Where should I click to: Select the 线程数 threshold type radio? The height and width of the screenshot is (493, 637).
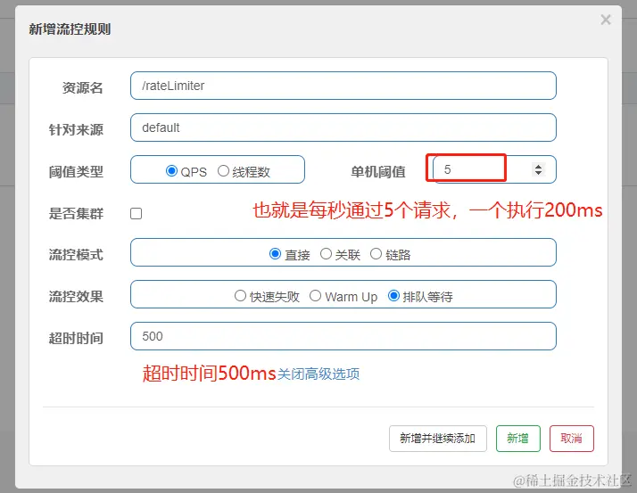tap(223, 171)
